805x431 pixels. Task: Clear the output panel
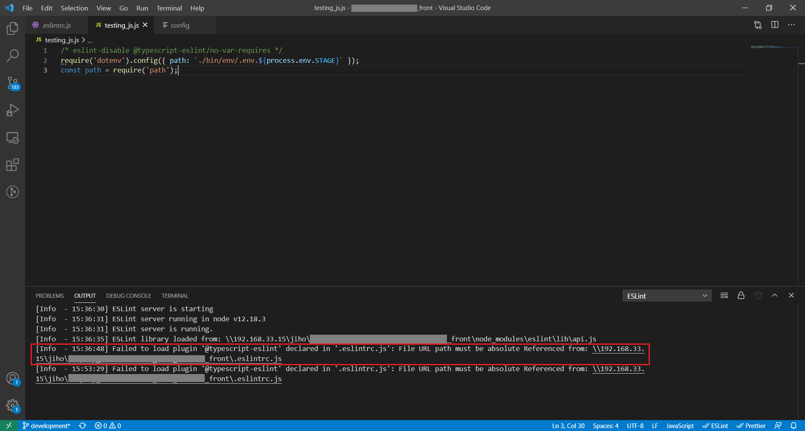(x=724, y=296)
